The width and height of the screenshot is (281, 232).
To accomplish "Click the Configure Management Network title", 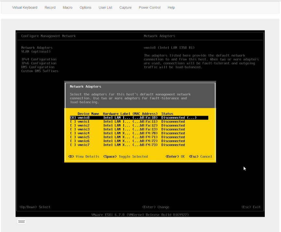I will 48,36.
